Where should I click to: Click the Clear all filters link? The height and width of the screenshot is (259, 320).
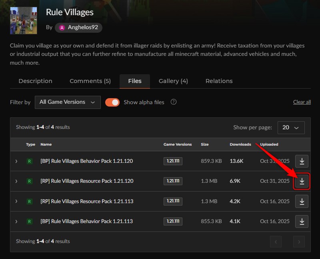302,102
